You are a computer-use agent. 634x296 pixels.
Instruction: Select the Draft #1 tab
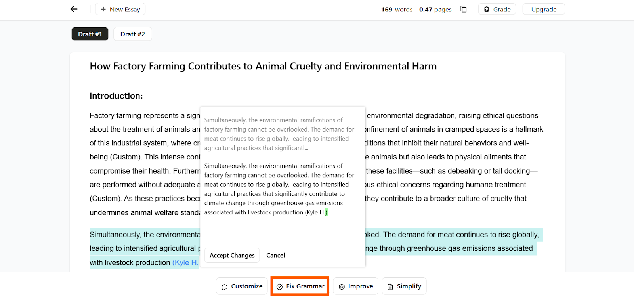tap(90, 34)
